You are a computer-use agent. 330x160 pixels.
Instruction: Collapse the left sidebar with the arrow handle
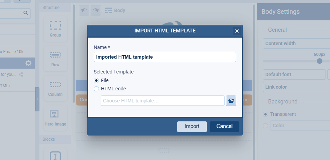point(37,99)
